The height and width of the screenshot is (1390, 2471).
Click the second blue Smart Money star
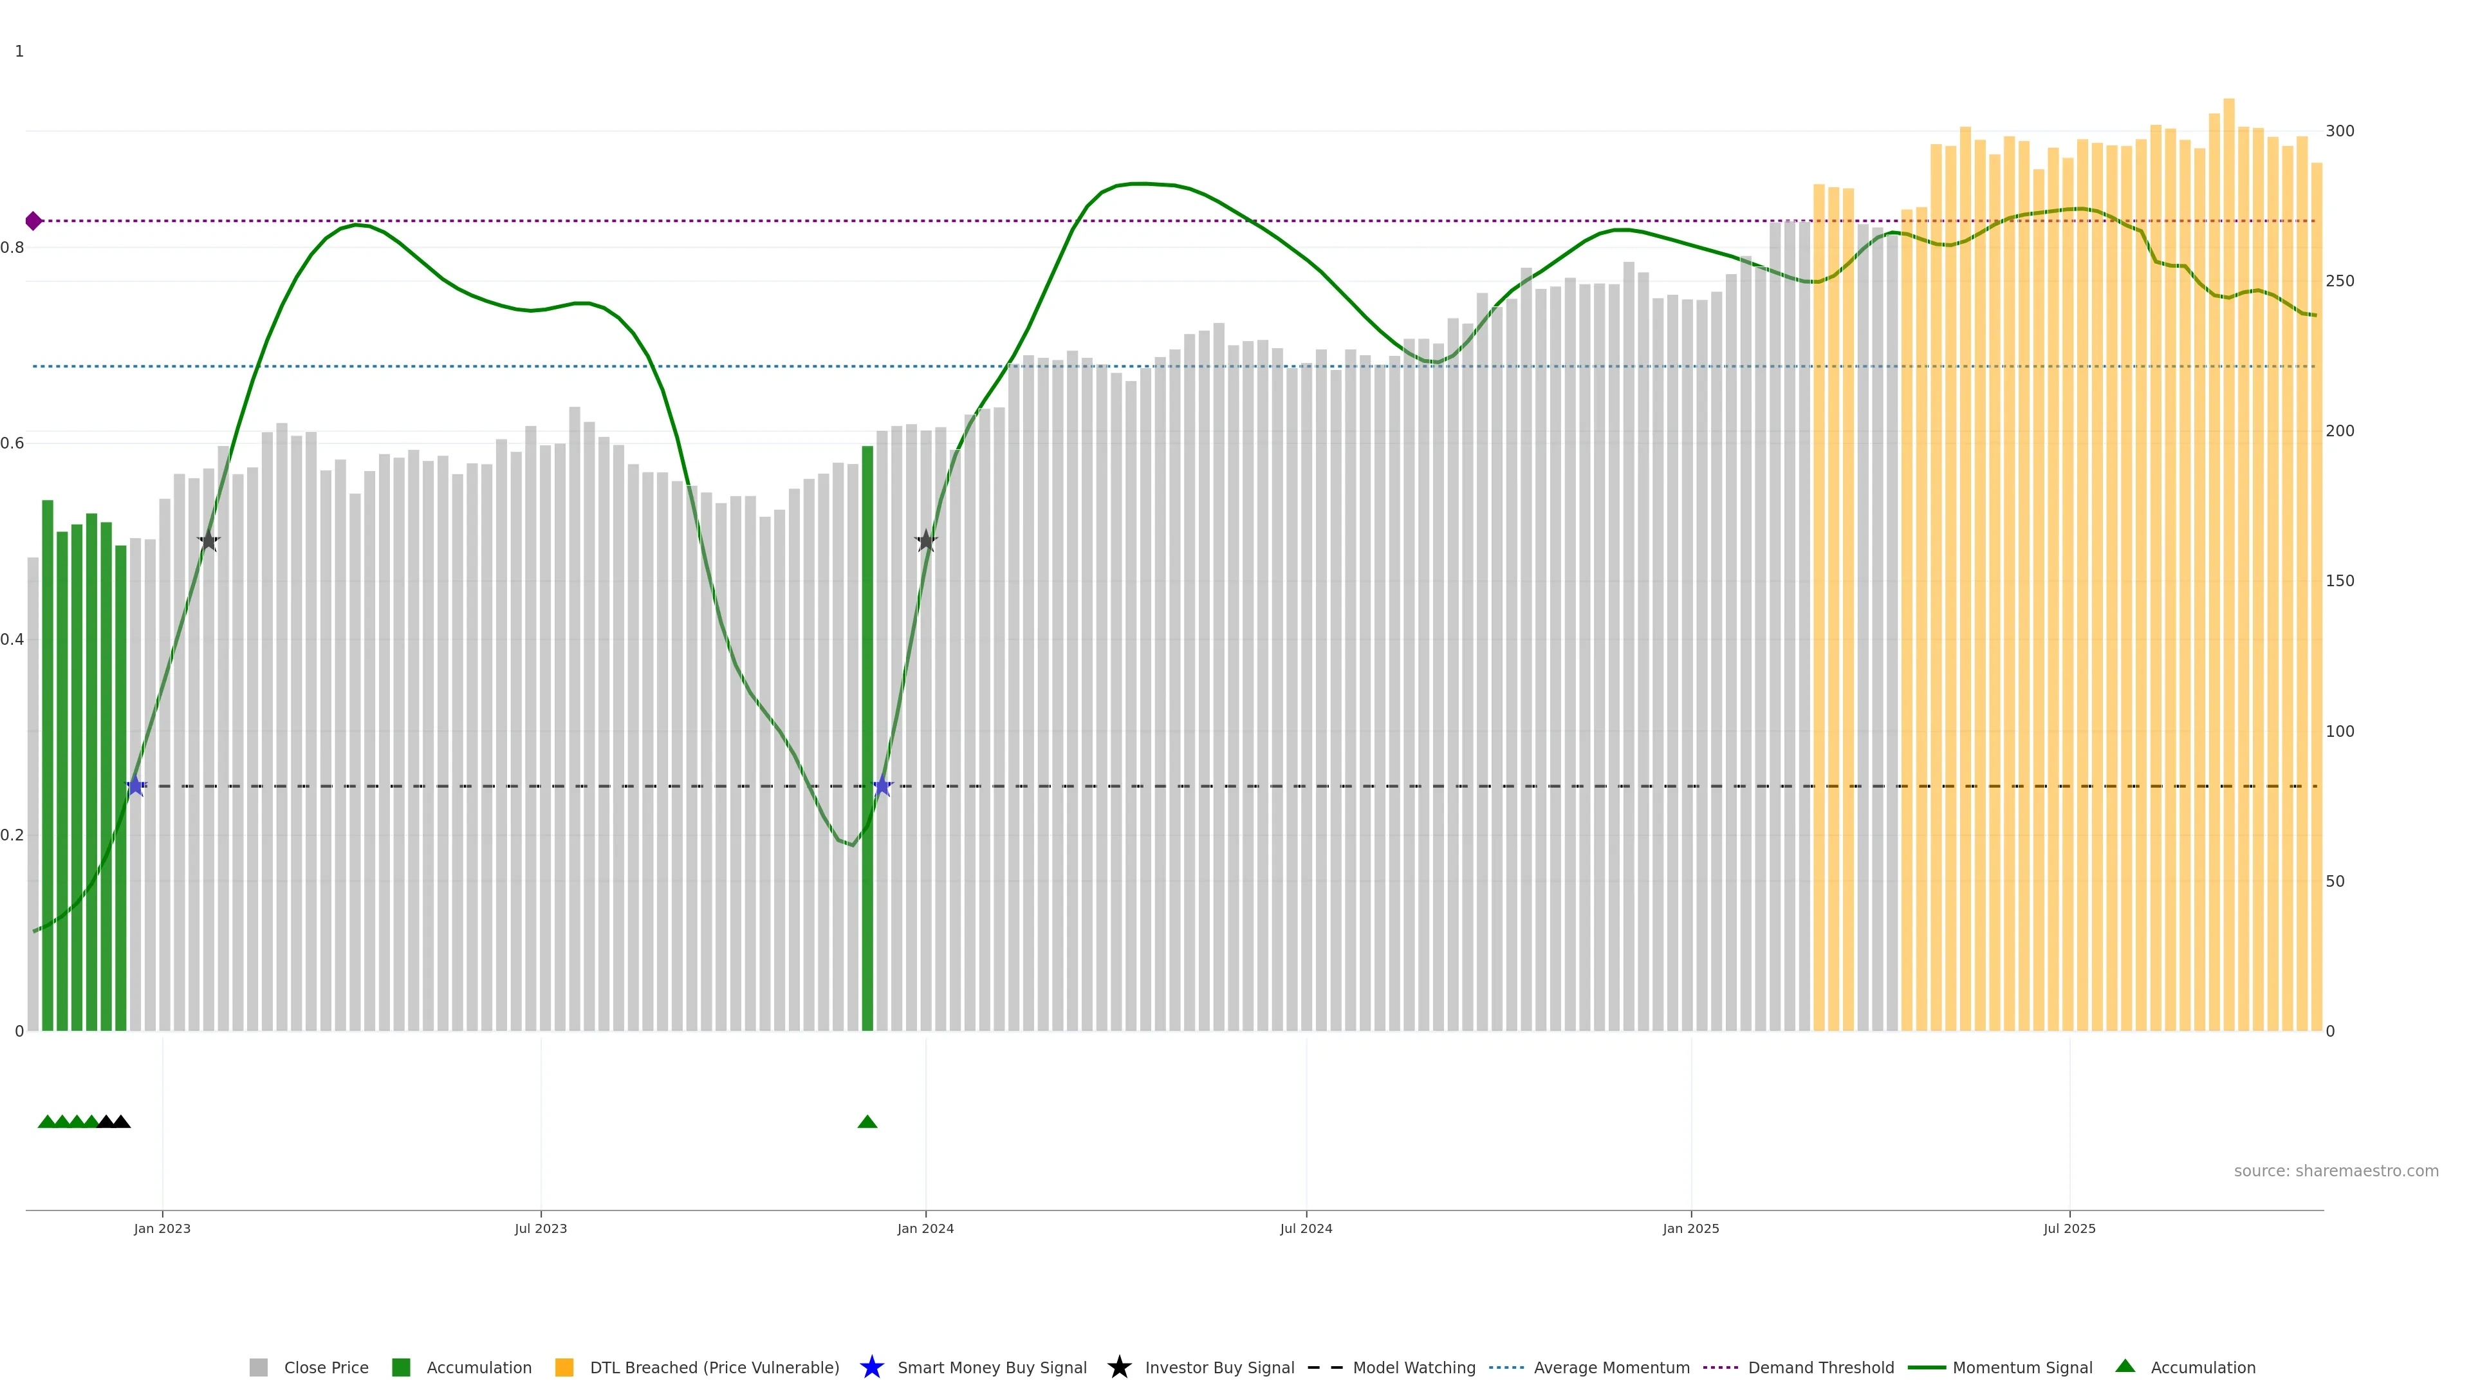(882, 786)
